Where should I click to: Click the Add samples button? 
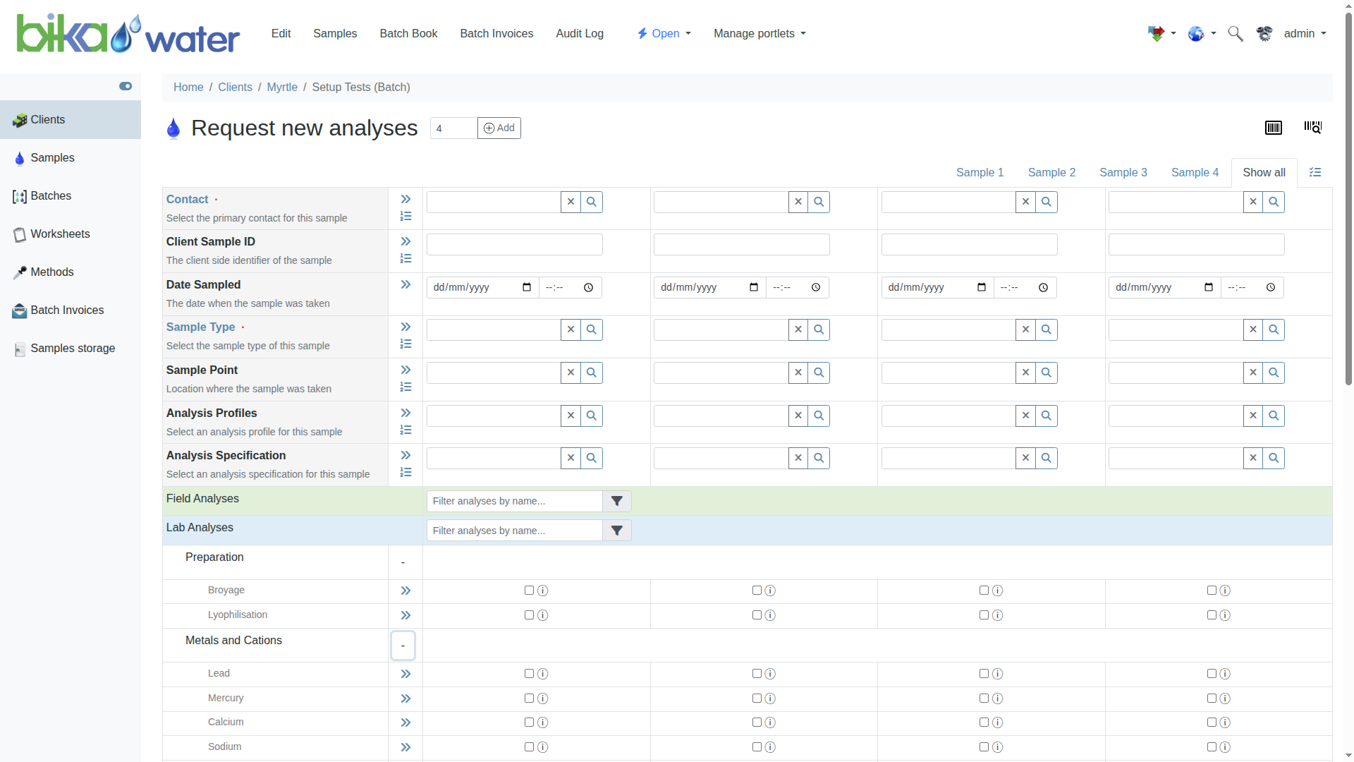(x=499, y=128)
